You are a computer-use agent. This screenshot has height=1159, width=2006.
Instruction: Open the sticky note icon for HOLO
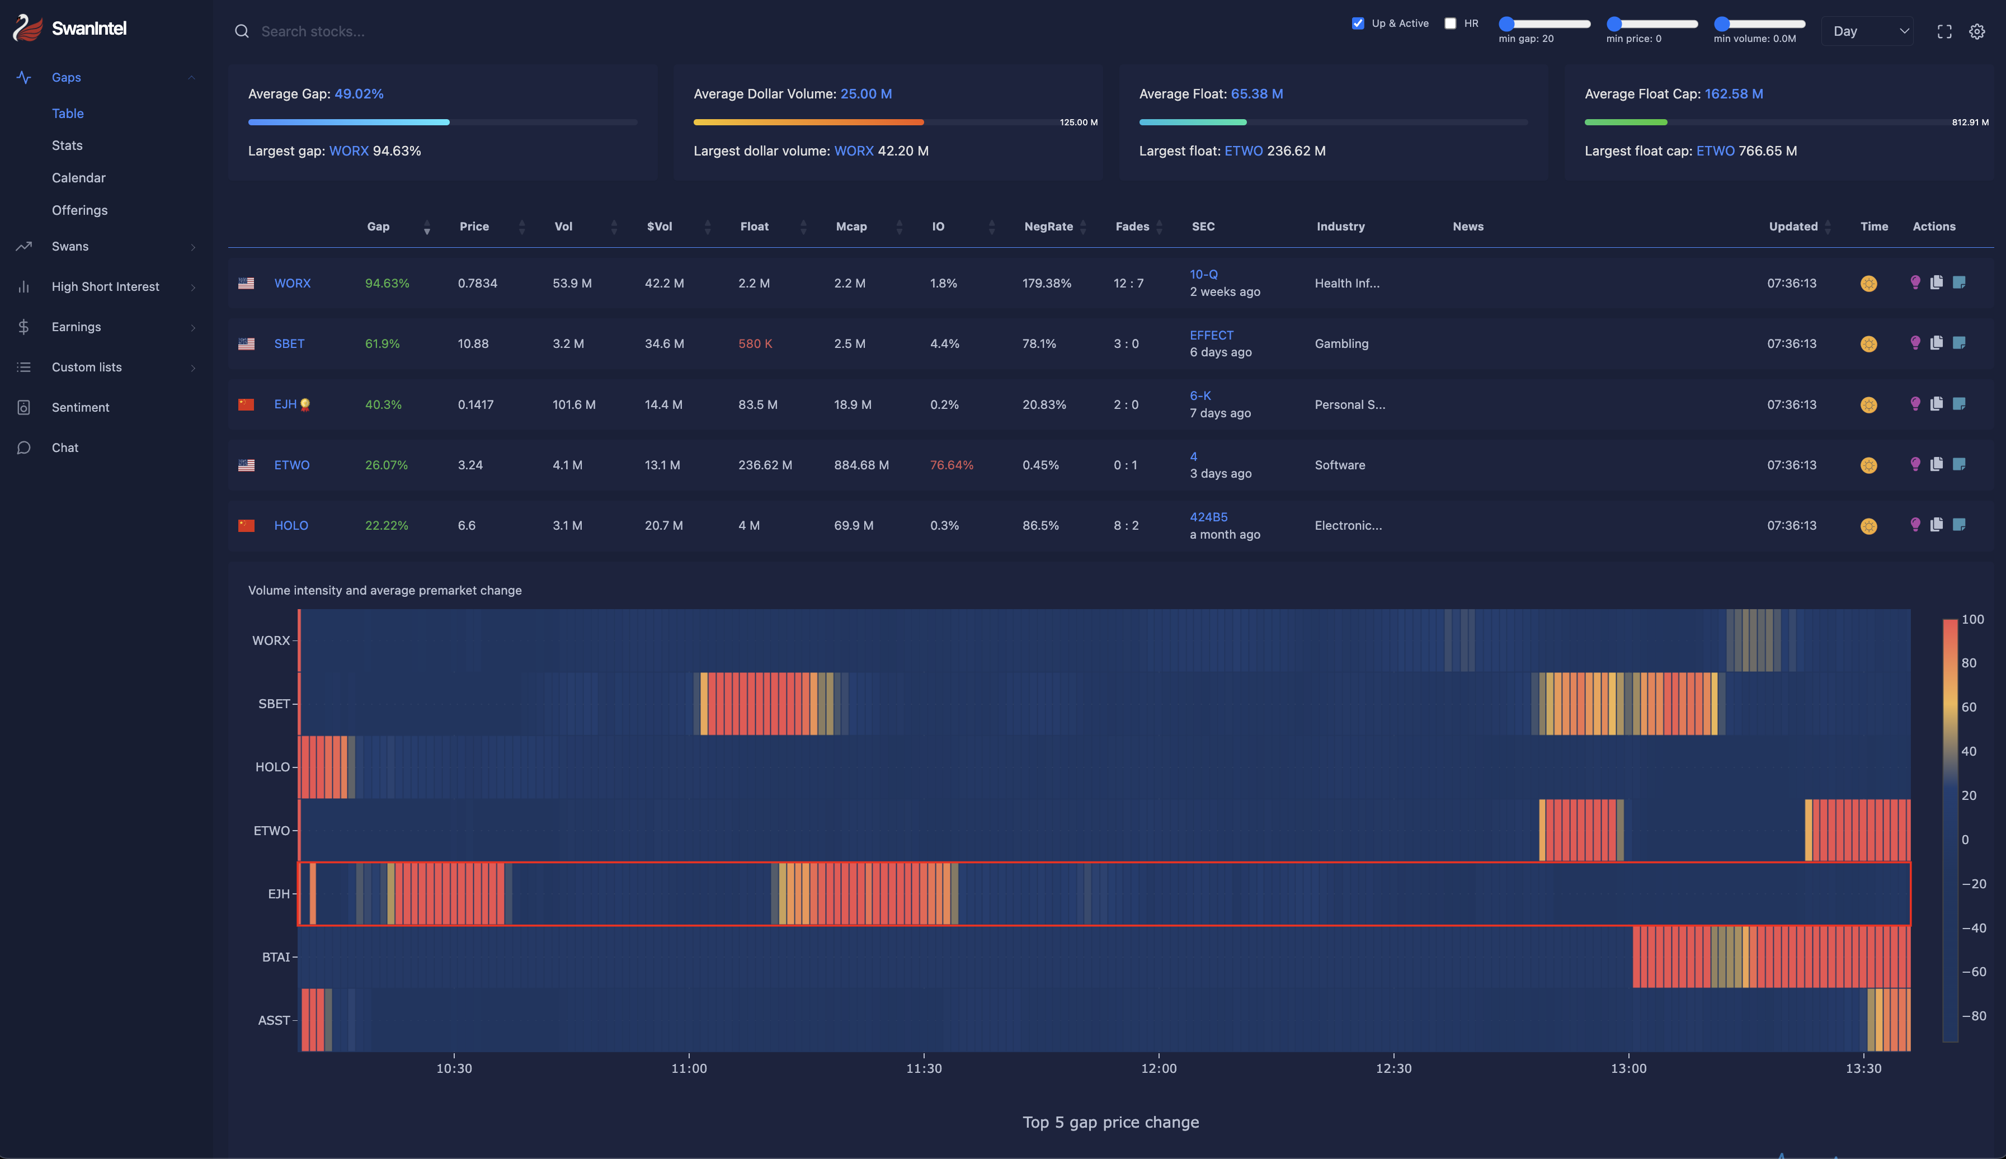[1959, 525]
